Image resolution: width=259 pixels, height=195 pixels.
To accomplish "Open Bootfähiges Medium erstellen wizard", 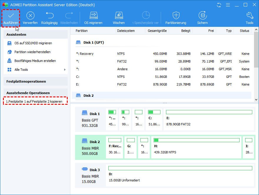I will pyautogui.click(x=35, y=61).
